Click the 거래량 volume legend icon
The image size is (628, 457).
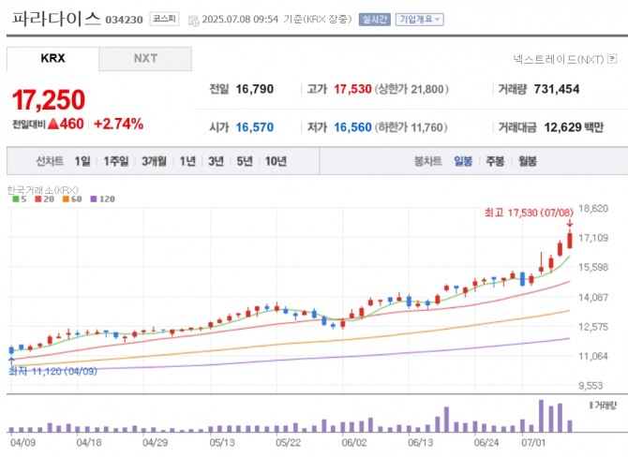pos(591,405)
